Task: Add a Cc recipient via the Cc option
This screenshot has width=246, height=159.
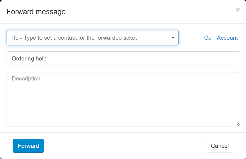Action: (207, 38)
